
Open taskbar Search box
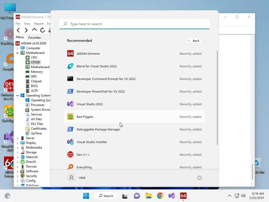(x=106, y=196)
